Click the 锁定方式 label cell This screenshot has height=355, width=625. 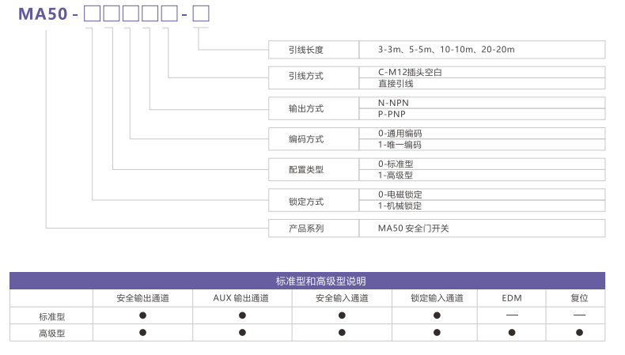314,200
